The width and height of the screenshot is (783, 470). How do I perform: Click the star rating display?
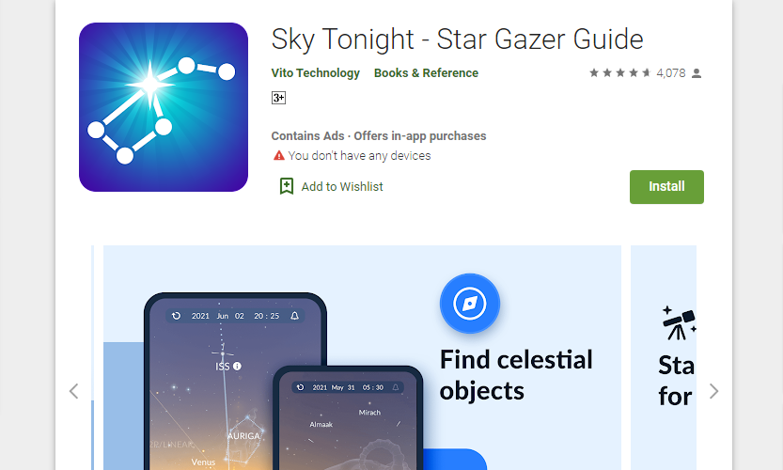click(x=619, y=73)
